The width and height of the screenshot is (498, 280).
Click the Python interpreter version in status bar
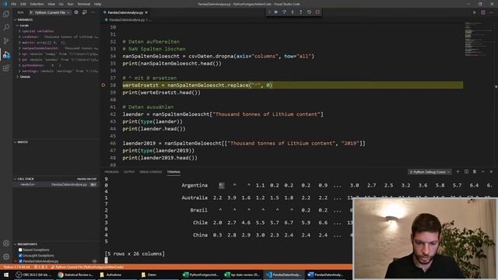(x=17, y=268)
